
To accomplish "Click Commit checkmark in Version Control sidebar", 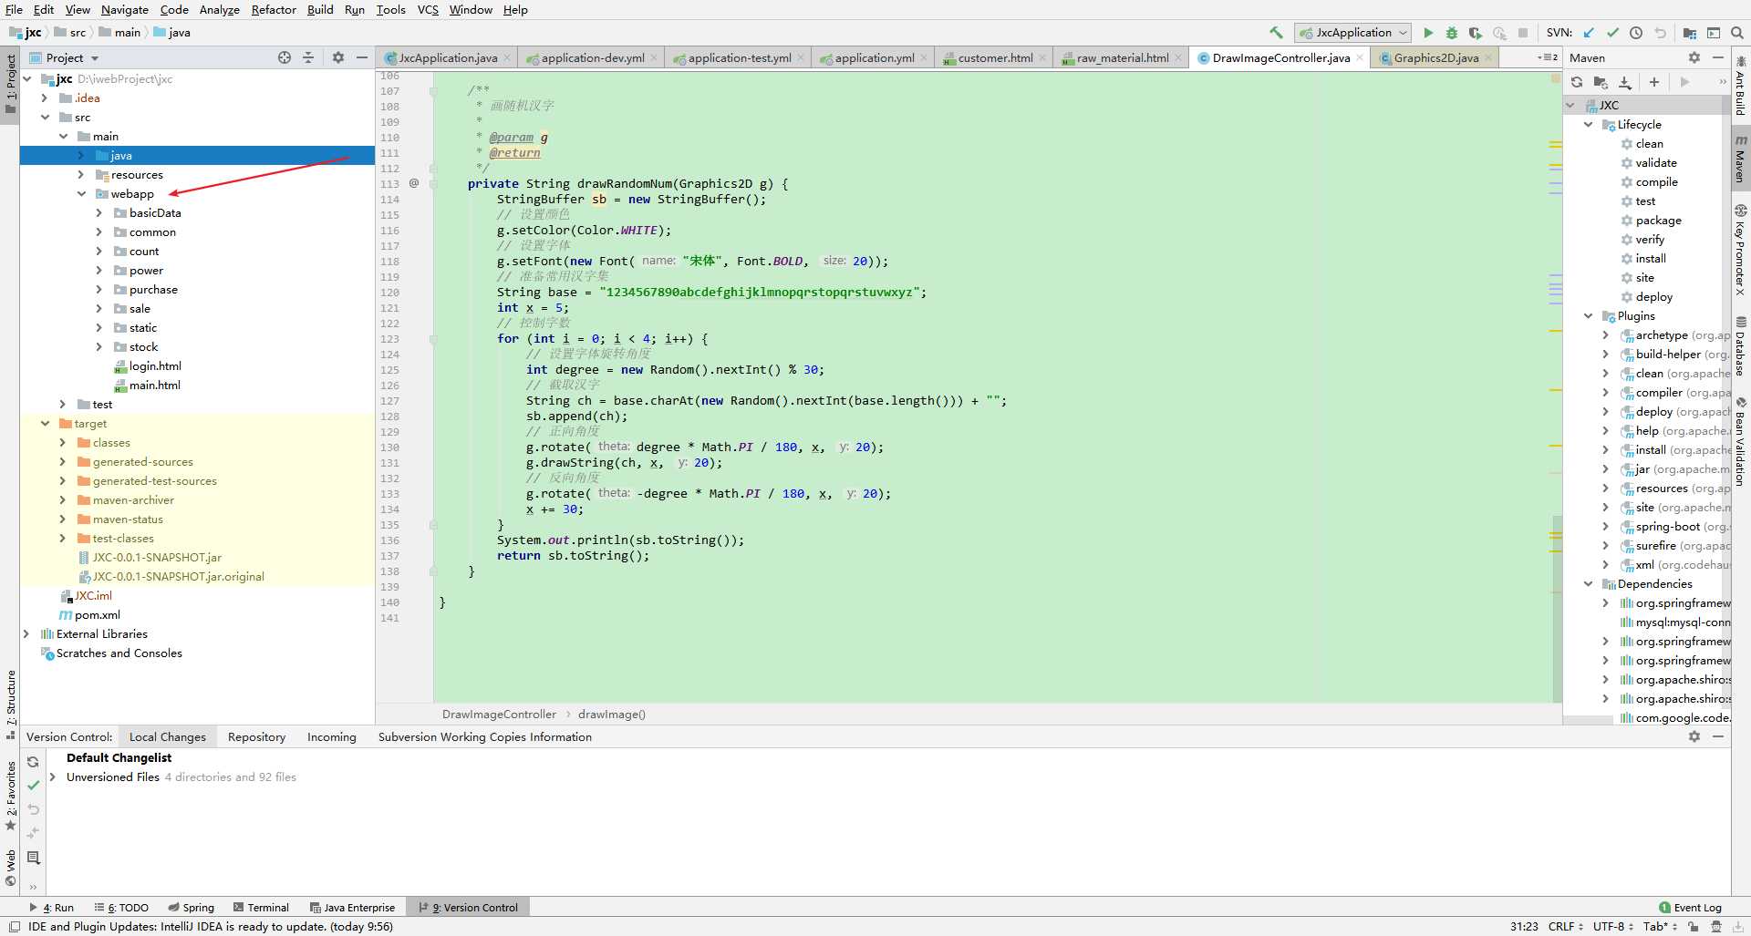I will click(x=33, y=786).
